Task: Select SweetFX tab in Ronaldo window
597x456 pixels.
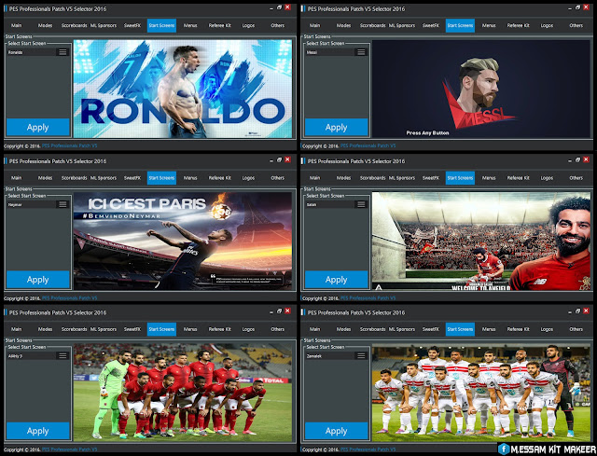Action: tap(132, 25)
